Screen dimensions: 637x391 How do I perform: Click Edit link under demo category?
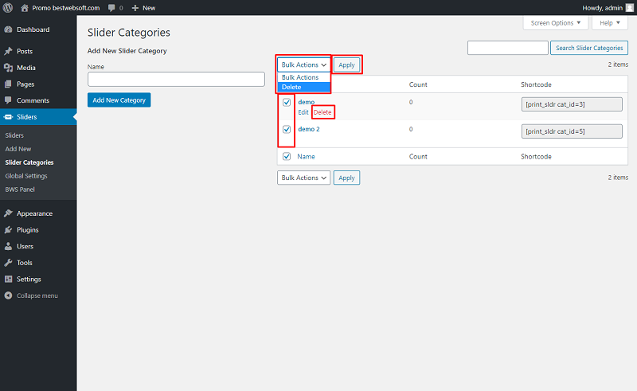coord(303,112)
